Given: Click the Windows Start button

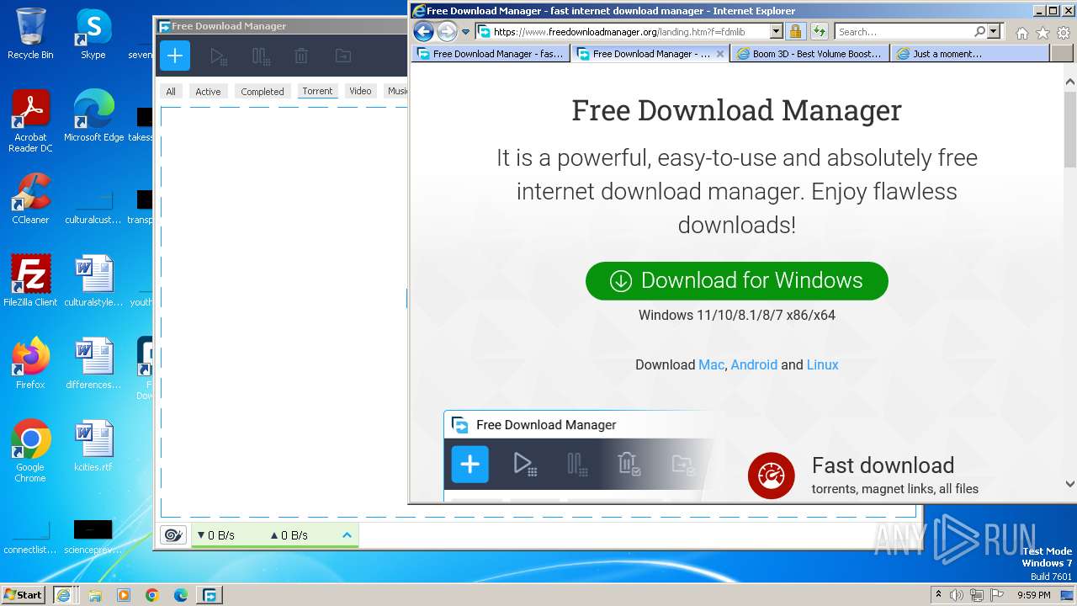Looking at the screenshot, I should tap(23, 595).
